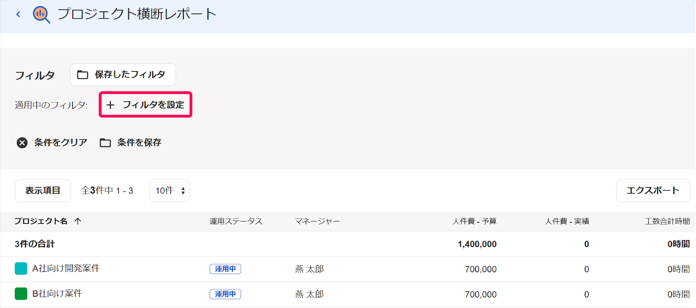696x308 pixels.
Task: Go back using the left chevron
Action: click(18, 14)
